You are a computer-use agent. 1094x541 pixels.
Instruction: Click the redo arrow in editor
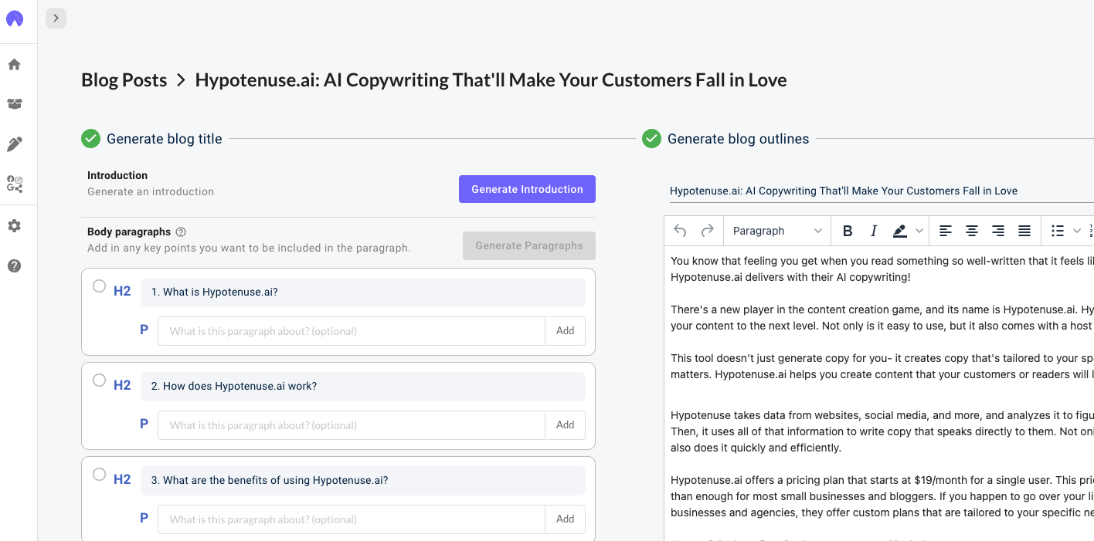(x=707, y=231)
